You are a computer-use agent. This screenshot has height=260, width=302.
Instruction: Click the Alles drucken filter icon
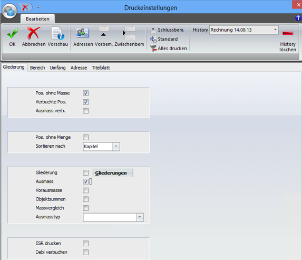(153, 48)
